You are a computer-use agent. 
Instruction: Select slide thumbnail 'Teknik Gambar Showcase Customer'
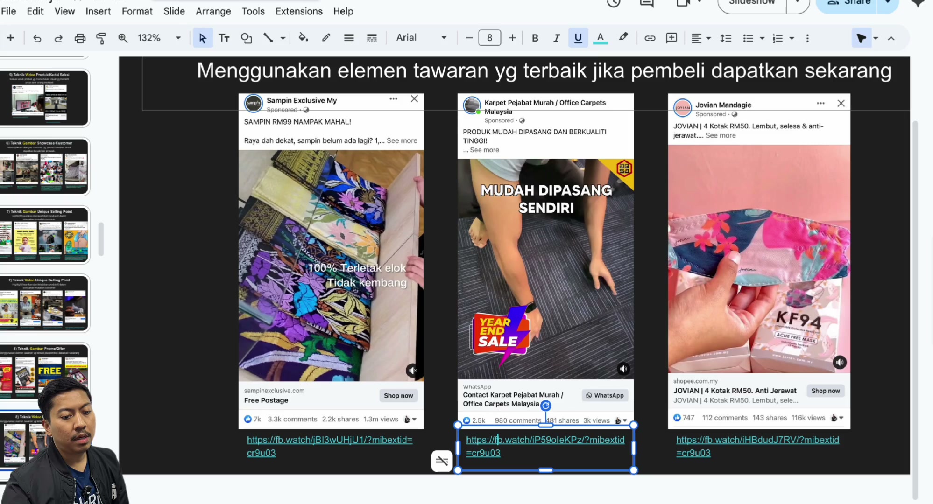45,167
